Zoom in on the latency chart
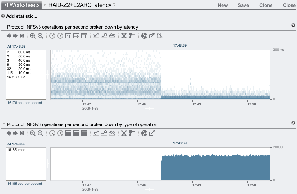Screen dimensions: 297x194 coord(33,36)
